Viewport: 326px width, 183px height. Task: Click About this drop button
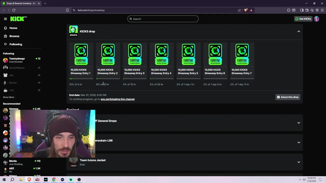coord(288,97)
